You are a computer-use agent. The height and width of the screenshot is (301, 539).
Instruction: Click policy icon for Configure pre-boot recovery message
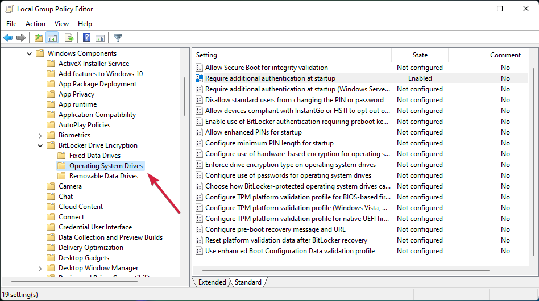click(x=199, y=229)
